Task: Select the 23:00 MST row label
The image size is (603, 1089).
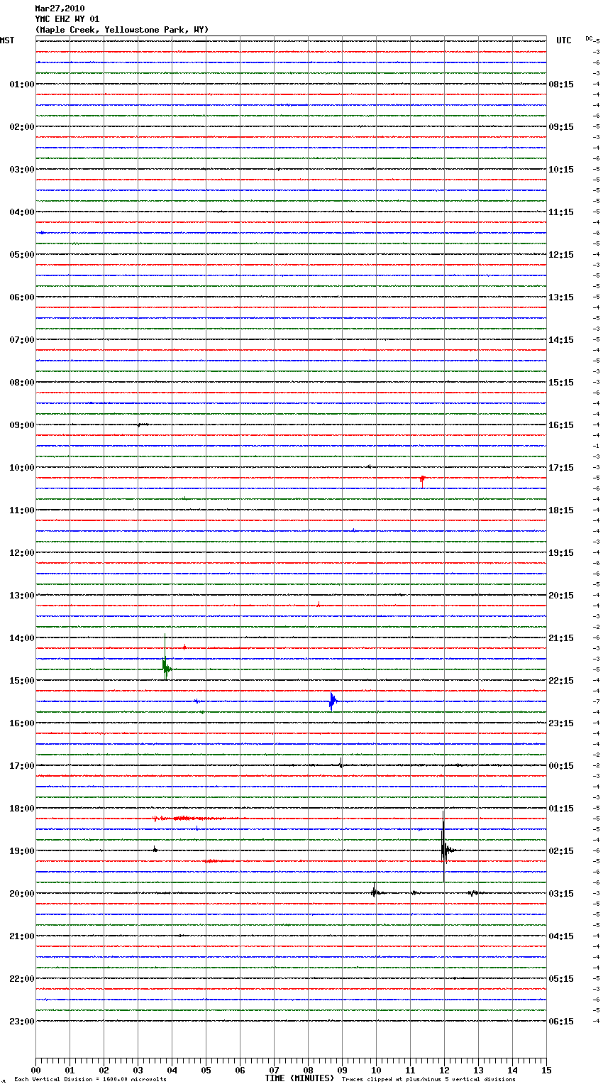Action: tap(22, 1022)
